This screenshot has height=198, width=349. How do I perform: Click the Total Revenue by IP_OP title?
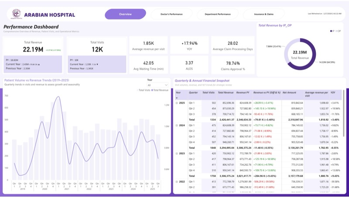[x=275, y=25]
